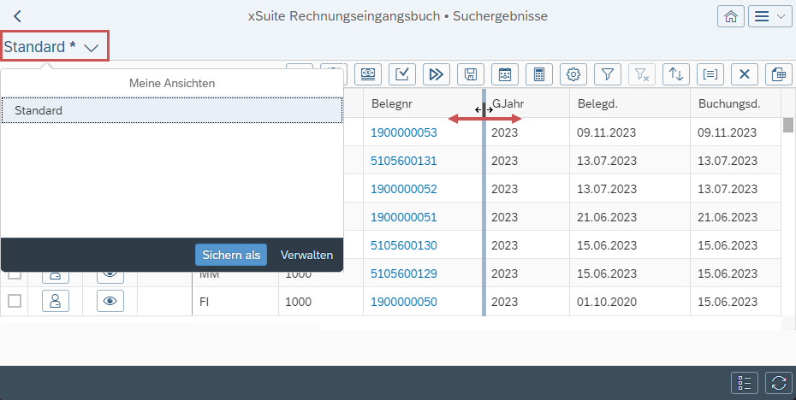Select the Standard view in Meine Ansichten
The height and width of the screenshot is (400, 796).
(171, 110)
